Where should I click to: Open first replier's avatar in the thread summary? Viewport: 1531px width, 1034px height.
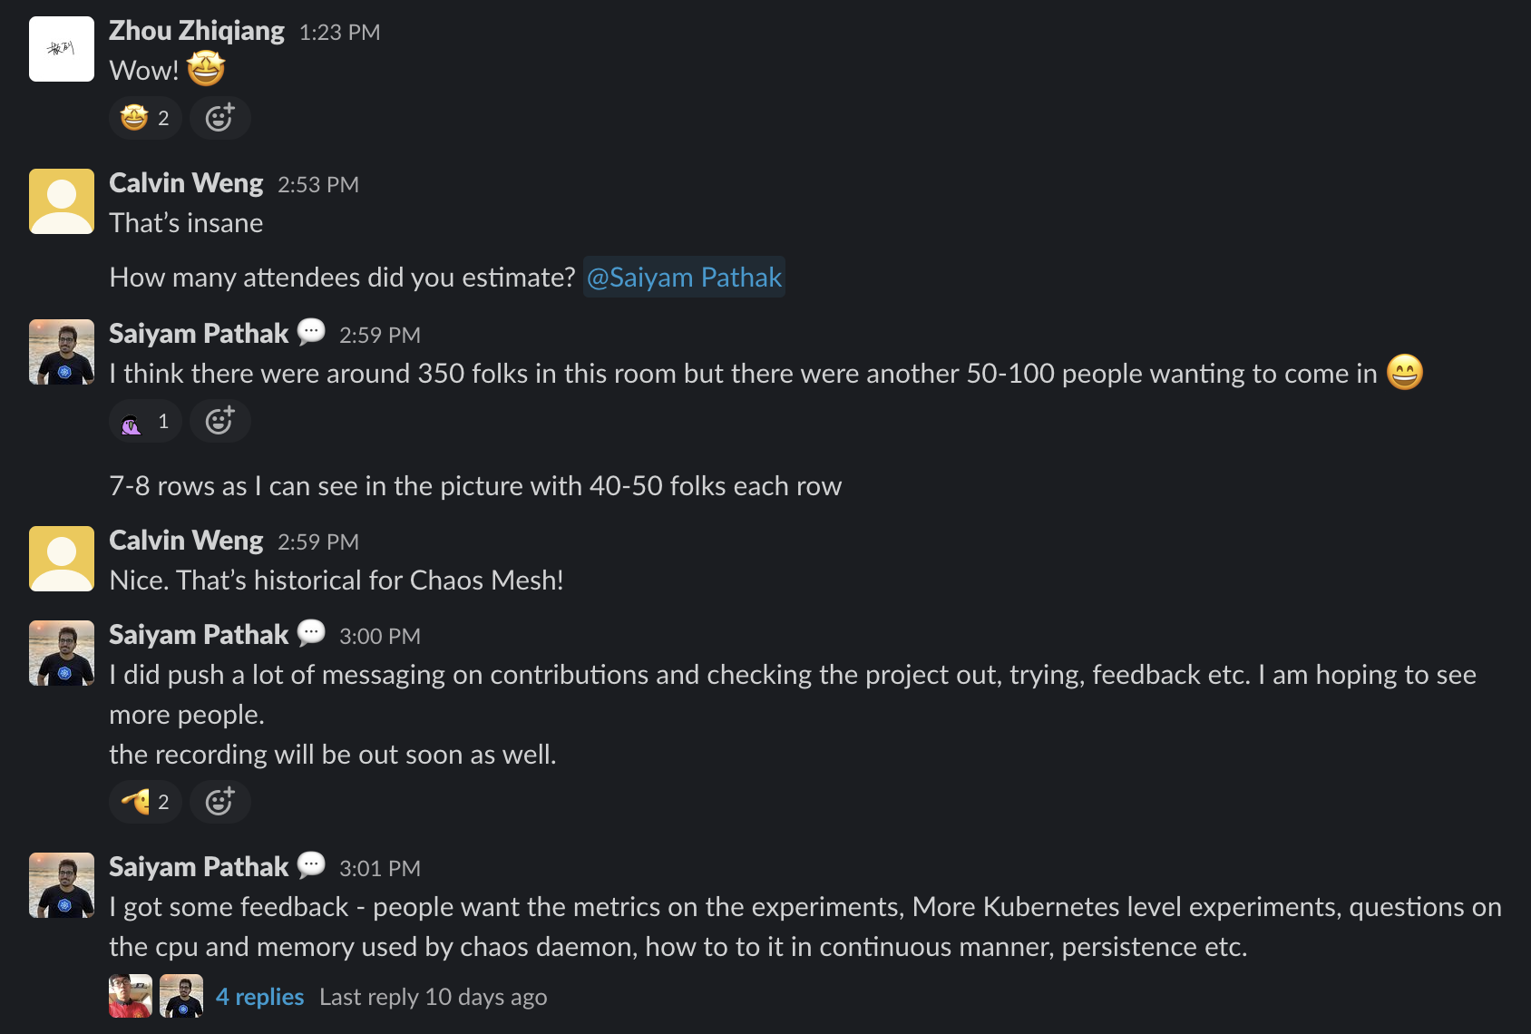click(131, 996)
